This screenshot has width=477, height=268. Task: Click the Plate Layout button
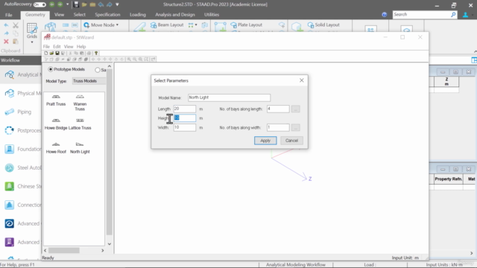246,25
